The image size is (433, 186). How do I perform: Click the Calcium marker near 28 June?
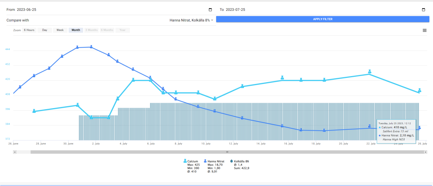(x=34, y=111)
